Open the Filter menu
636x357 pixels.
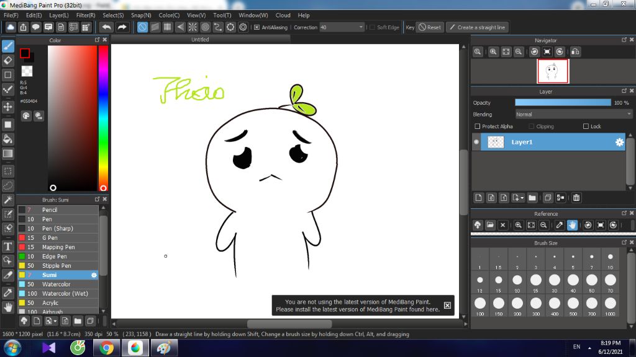pos(86,15)
